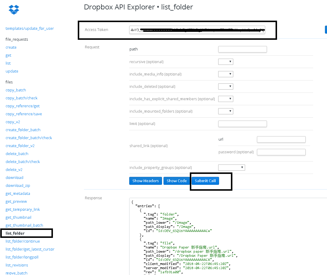Expand the include_mounted_folders dropdown

coord(226,111)
